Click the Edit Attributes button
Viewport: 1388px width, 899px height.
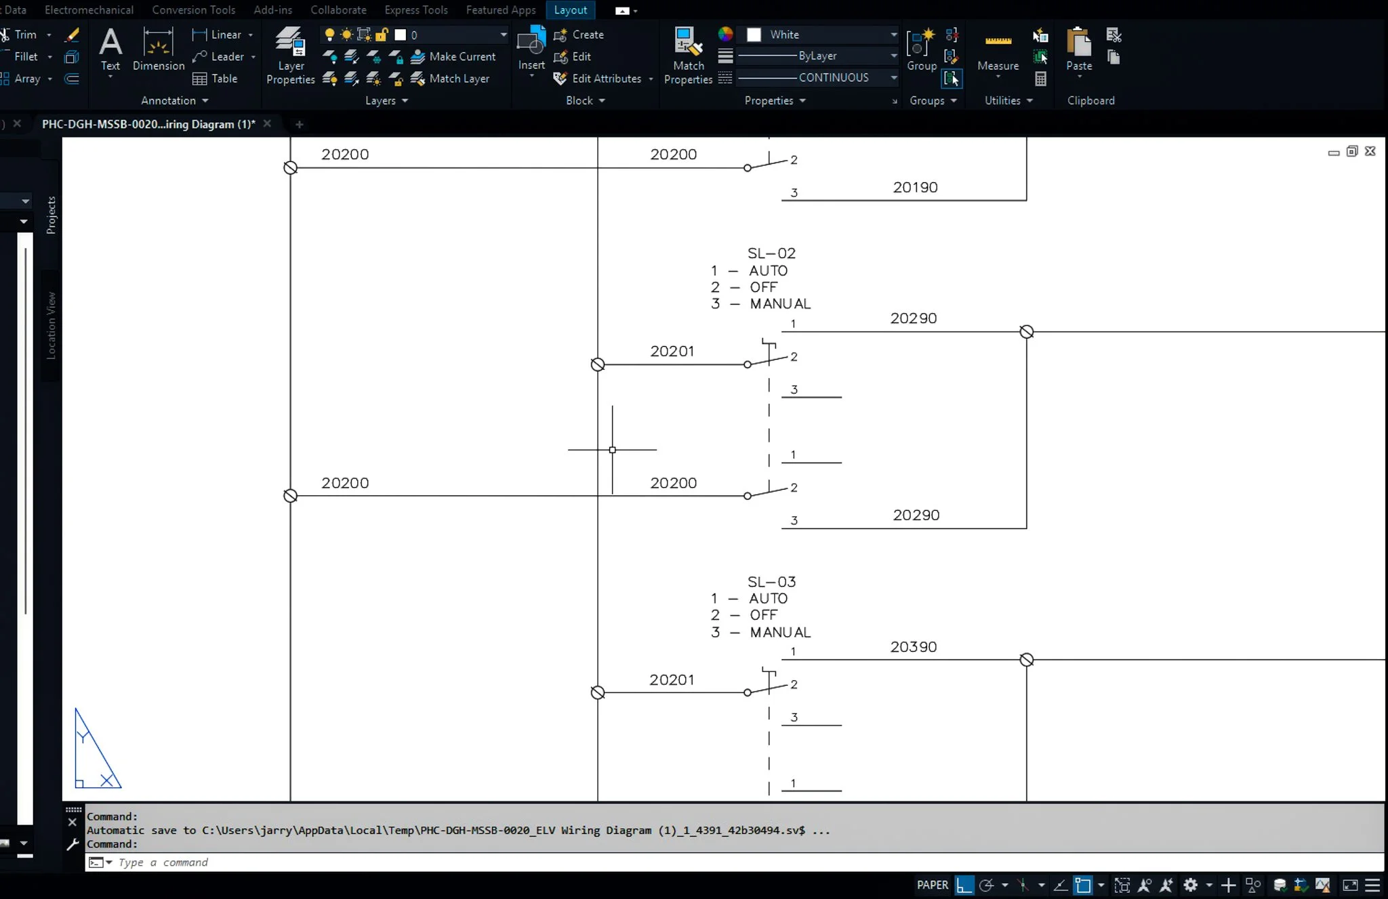point(605,79)
